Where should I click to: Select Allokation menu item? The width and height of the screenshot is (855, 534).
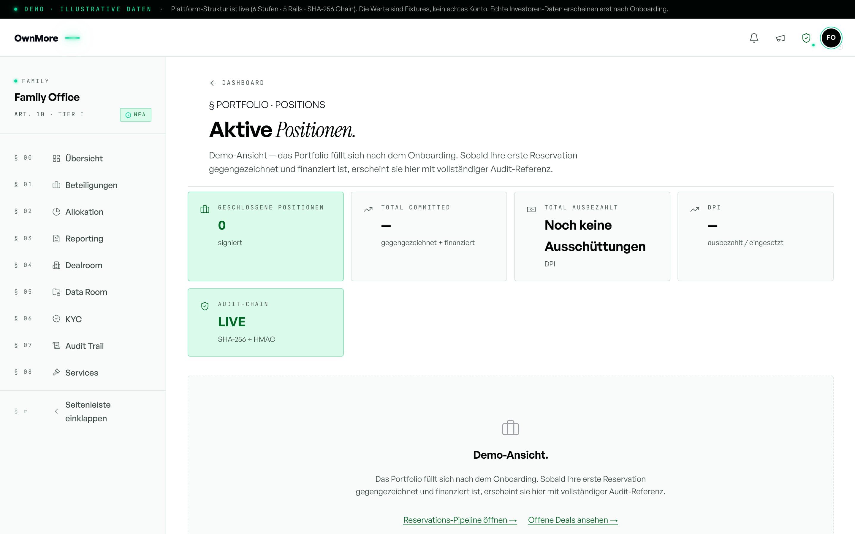(84, 212)
